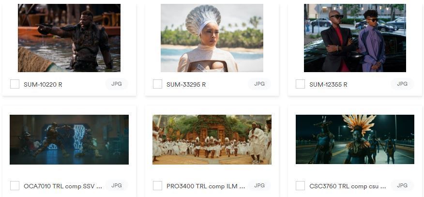Open the blue warriors on bridge thumbnail
Screen dimensions: 424x197
355,139
